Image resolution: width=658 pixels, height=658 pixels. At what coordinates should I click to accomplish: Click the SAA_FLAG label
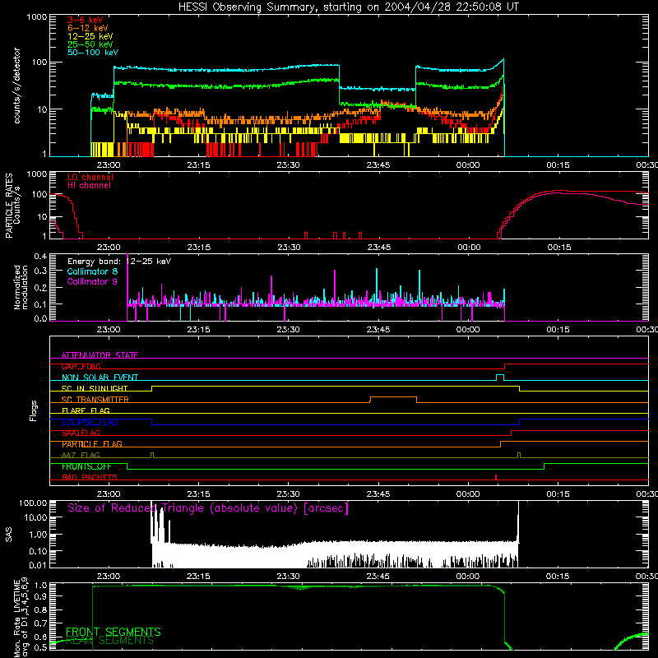click(81, 433)
